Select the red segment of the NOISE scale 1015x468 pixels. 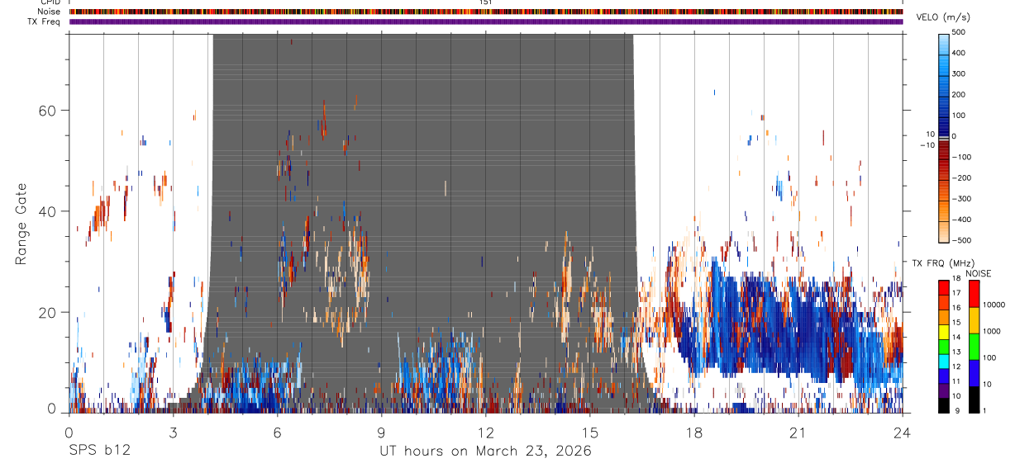pos(974,294)
